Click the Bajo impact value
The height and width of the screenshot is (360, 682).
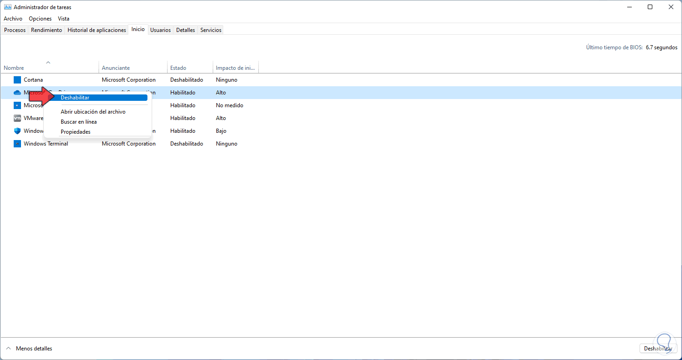[x=221, y=131]
